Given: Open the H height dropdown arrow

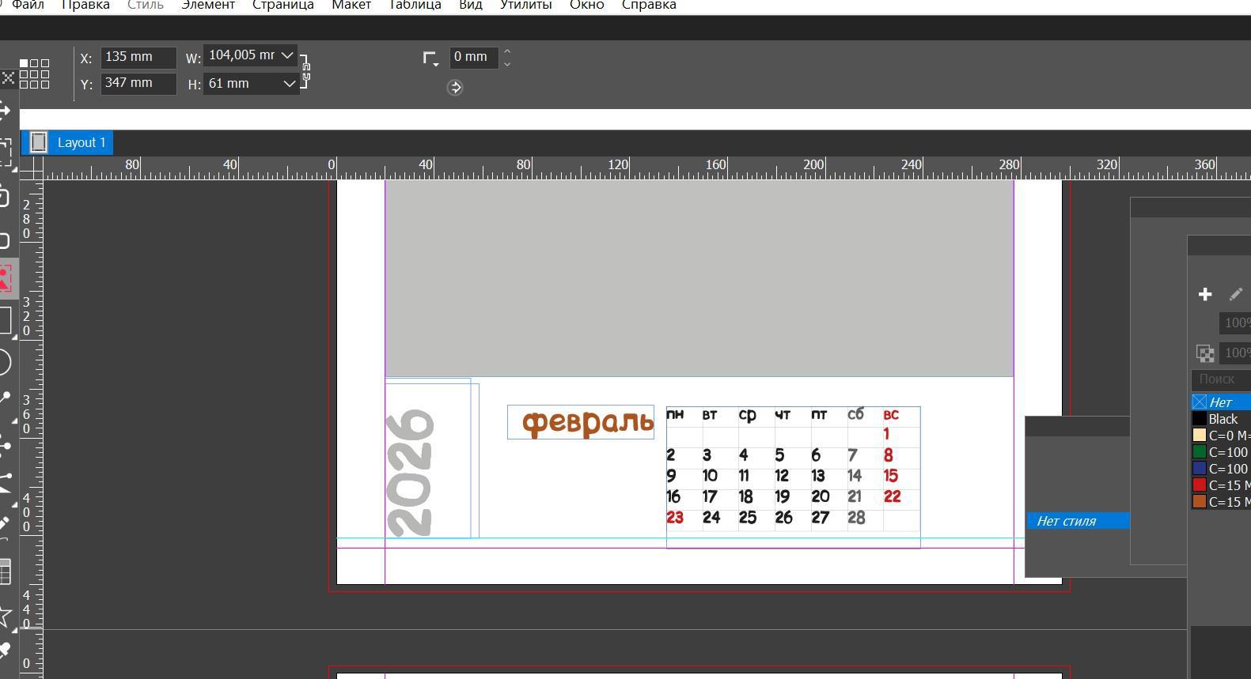Looking at the screenshot, I should 289,84.
